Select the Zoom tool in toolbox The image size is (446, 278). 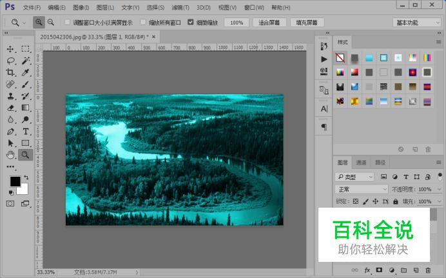(x=25, y=155)
